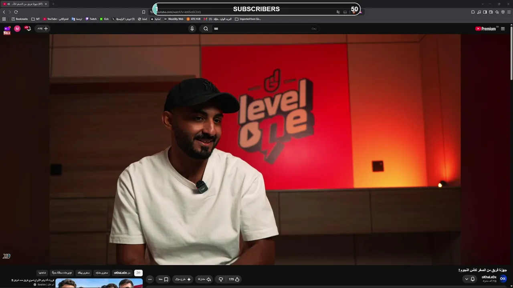
Task: Expand the Imported from Go... bookmarks folder
Action: 248,19
